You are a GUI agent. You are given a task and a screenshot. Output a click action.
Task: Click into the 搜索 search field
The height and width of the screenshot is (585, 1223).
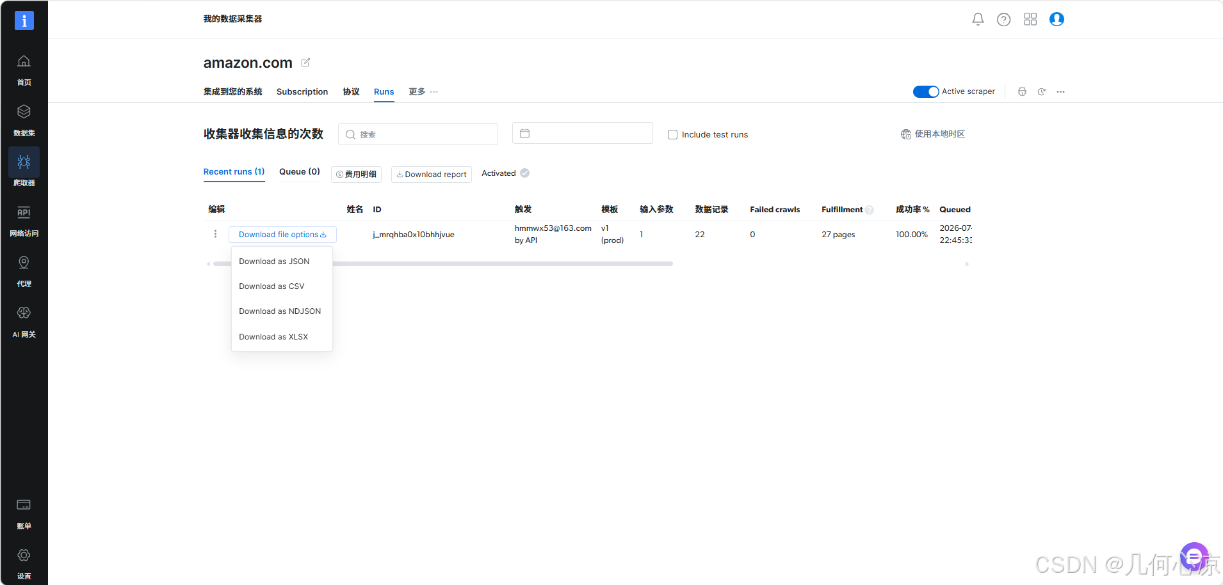418,134
